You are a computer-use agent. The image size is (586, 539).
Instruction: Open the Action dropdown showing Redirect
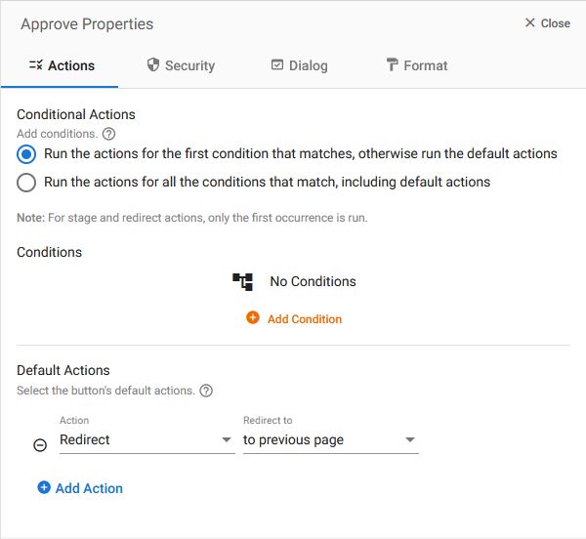coord(146,440)
